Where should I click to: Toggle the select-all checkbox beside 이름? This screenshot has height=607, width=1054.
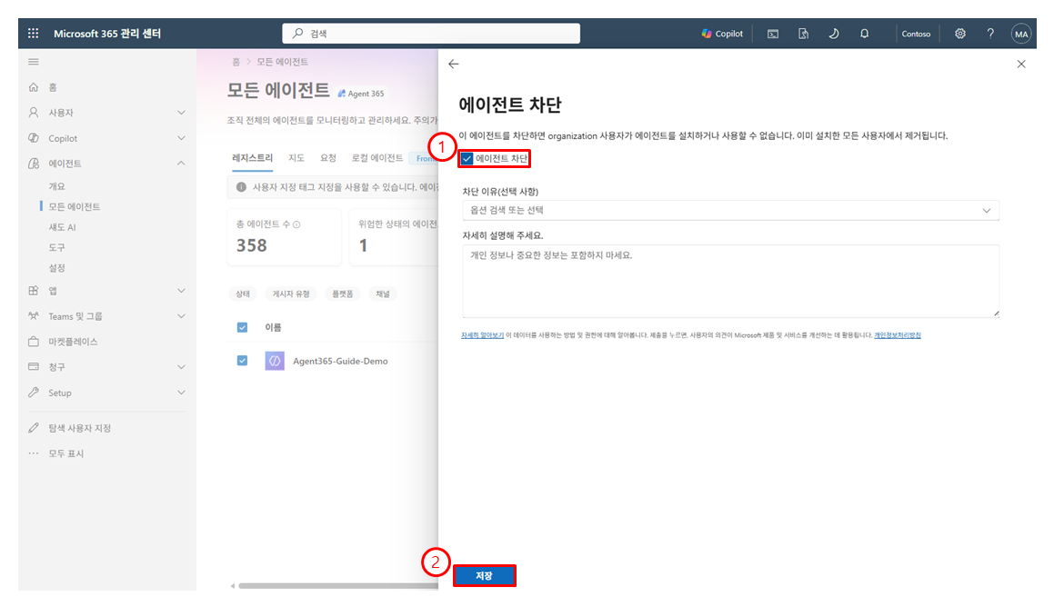(243, 327)
